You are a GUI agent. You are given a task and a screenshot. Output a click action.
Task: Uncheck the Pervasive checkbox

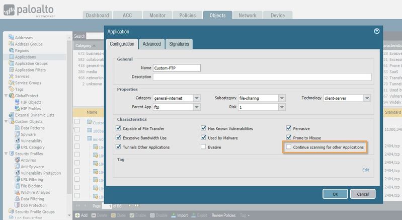coord(289,128)
